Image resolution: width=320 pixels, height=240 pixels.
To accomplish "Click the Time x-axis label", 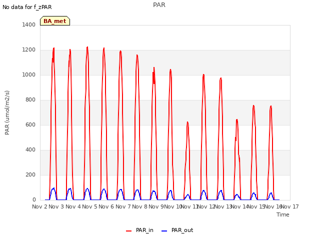I will point(283,214).
